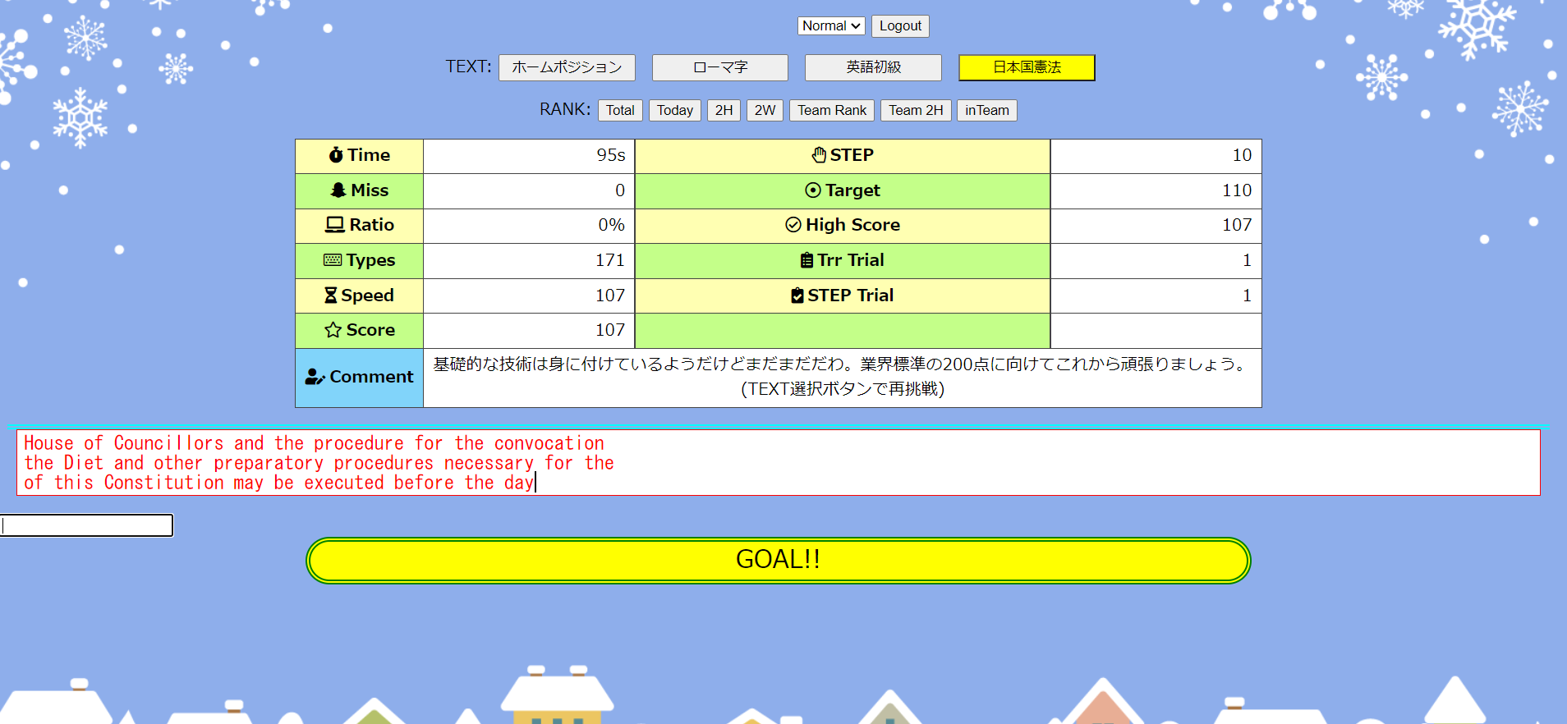The width and height of the screenshot is (1567, 724).
Task: Click the star icon next to Score
Action: pos(333,330)
